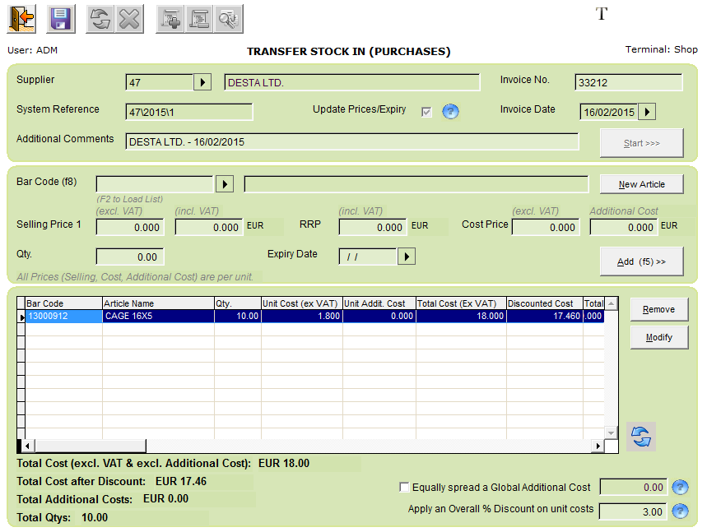Click the New Article button
The image size is (707, 532).
coord(641,184)
